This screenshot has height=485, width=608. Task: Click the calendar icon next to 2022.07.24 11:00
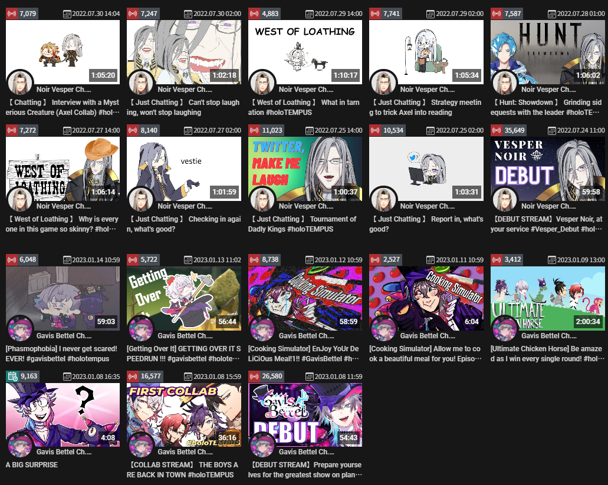click(551, 131)
